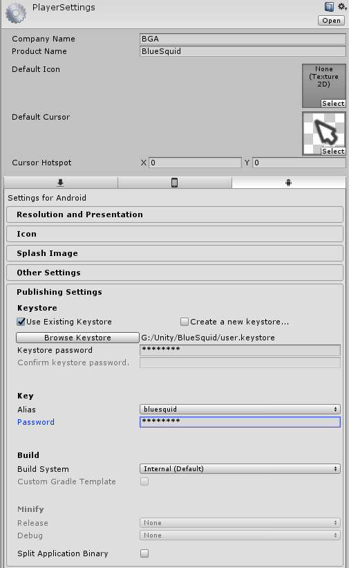Click the PlayerSettings gear icon

click(16, 13)
